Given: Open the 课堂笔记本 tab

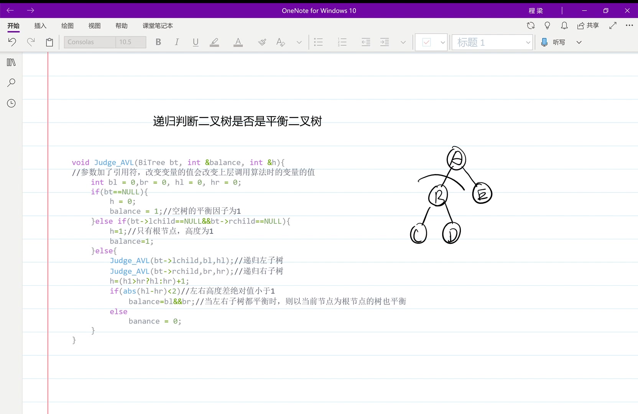Looking at the screenshot, I should 158,26.
